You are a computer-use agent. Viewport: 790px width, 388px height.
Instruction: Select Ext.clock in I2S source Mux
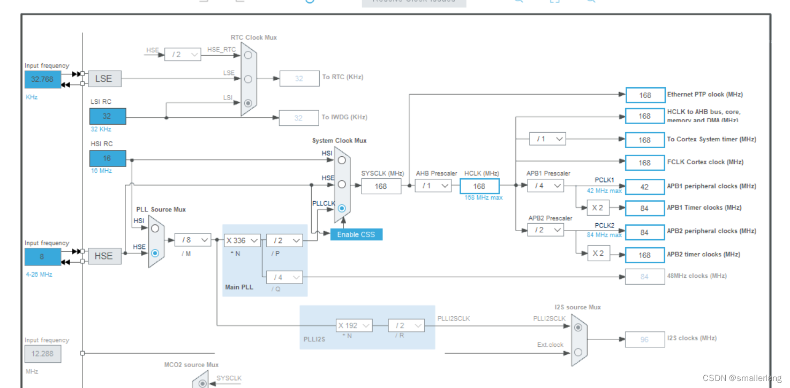(x=578, y=352)
